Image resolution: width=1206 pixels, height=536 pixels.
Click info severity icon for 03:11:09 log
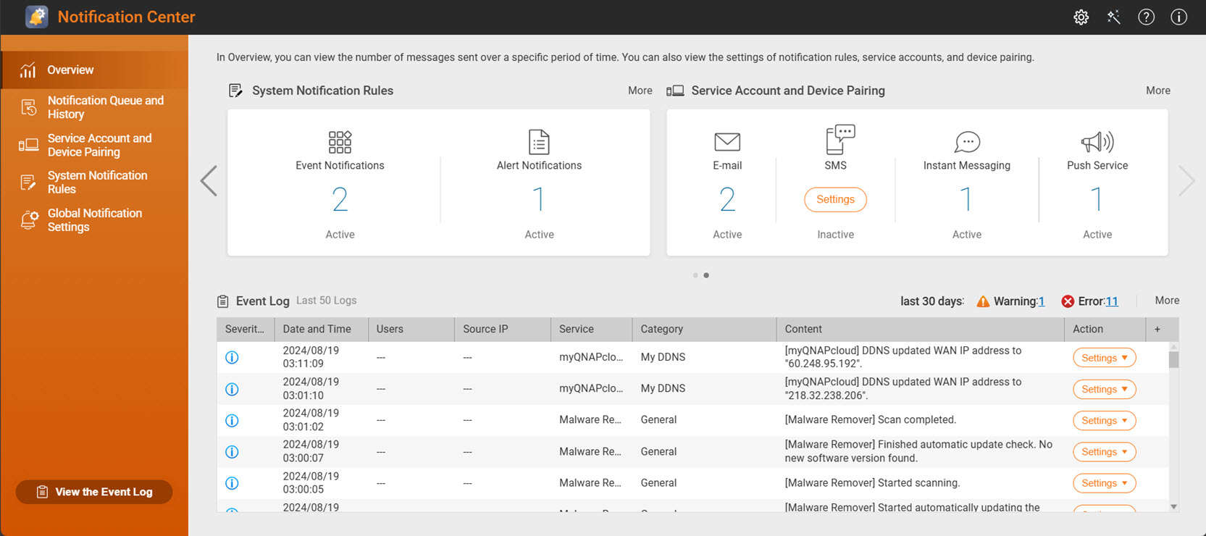coord(232,358)
